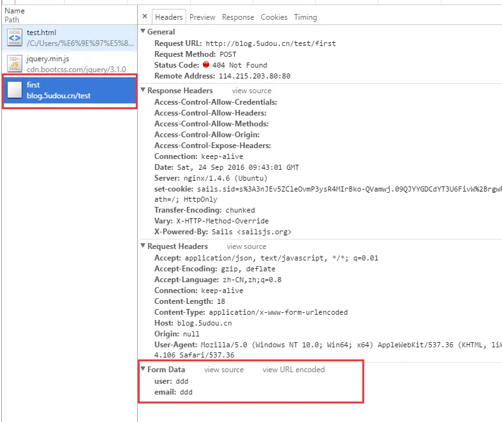Select the Headers tab
This screenshot has width=502, height=422.
[x=169, y=17]
